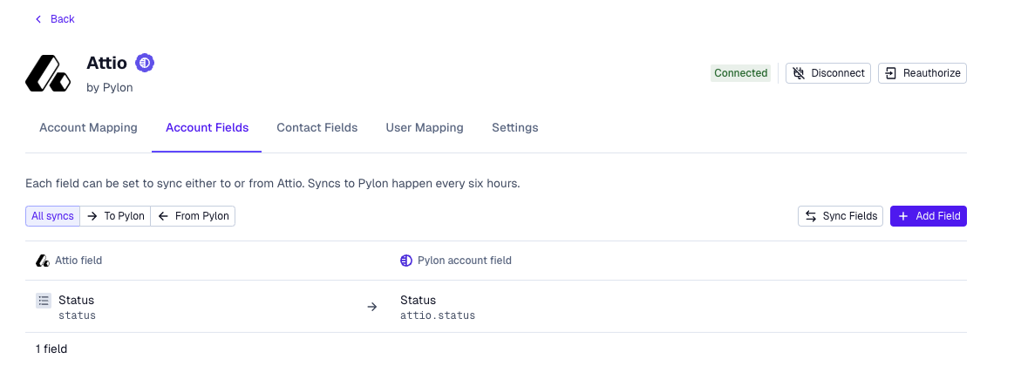Click the Sync Fields button
Viewport: 1021px width, 366px height.
(x=841, y=216)
